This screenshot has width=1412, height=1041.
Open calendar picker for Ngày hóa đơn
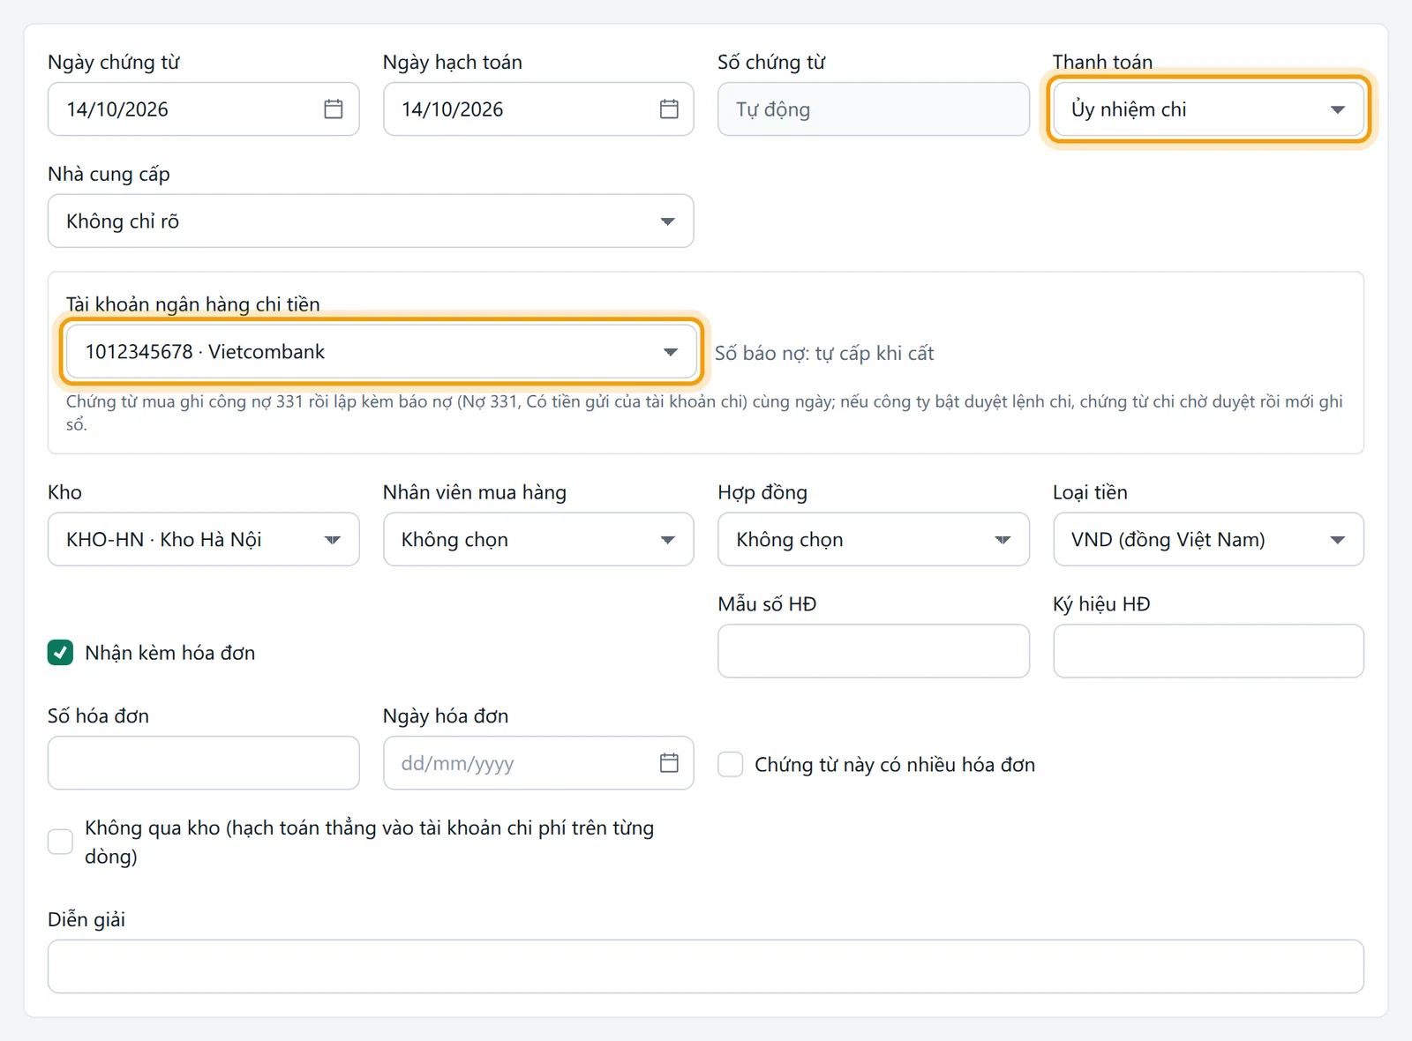[x=669, y=763]
